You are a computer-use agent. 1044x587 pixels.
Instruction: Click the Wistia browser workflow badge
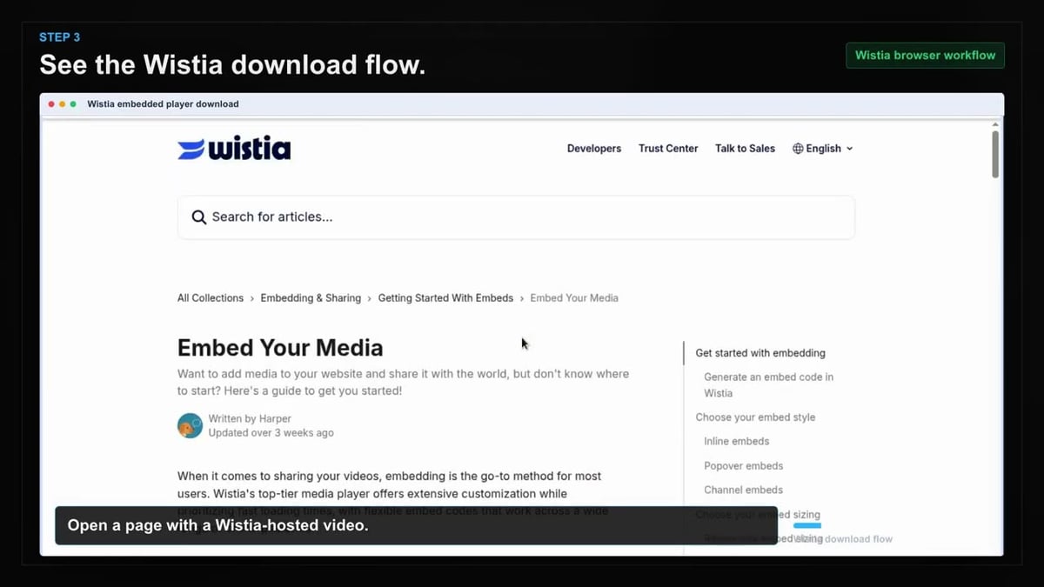(x=925, y=56)
